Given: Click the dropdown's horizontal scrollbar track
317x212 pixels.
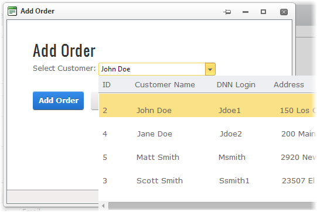Looking at the screenshot, I should [x=212, y=206].
